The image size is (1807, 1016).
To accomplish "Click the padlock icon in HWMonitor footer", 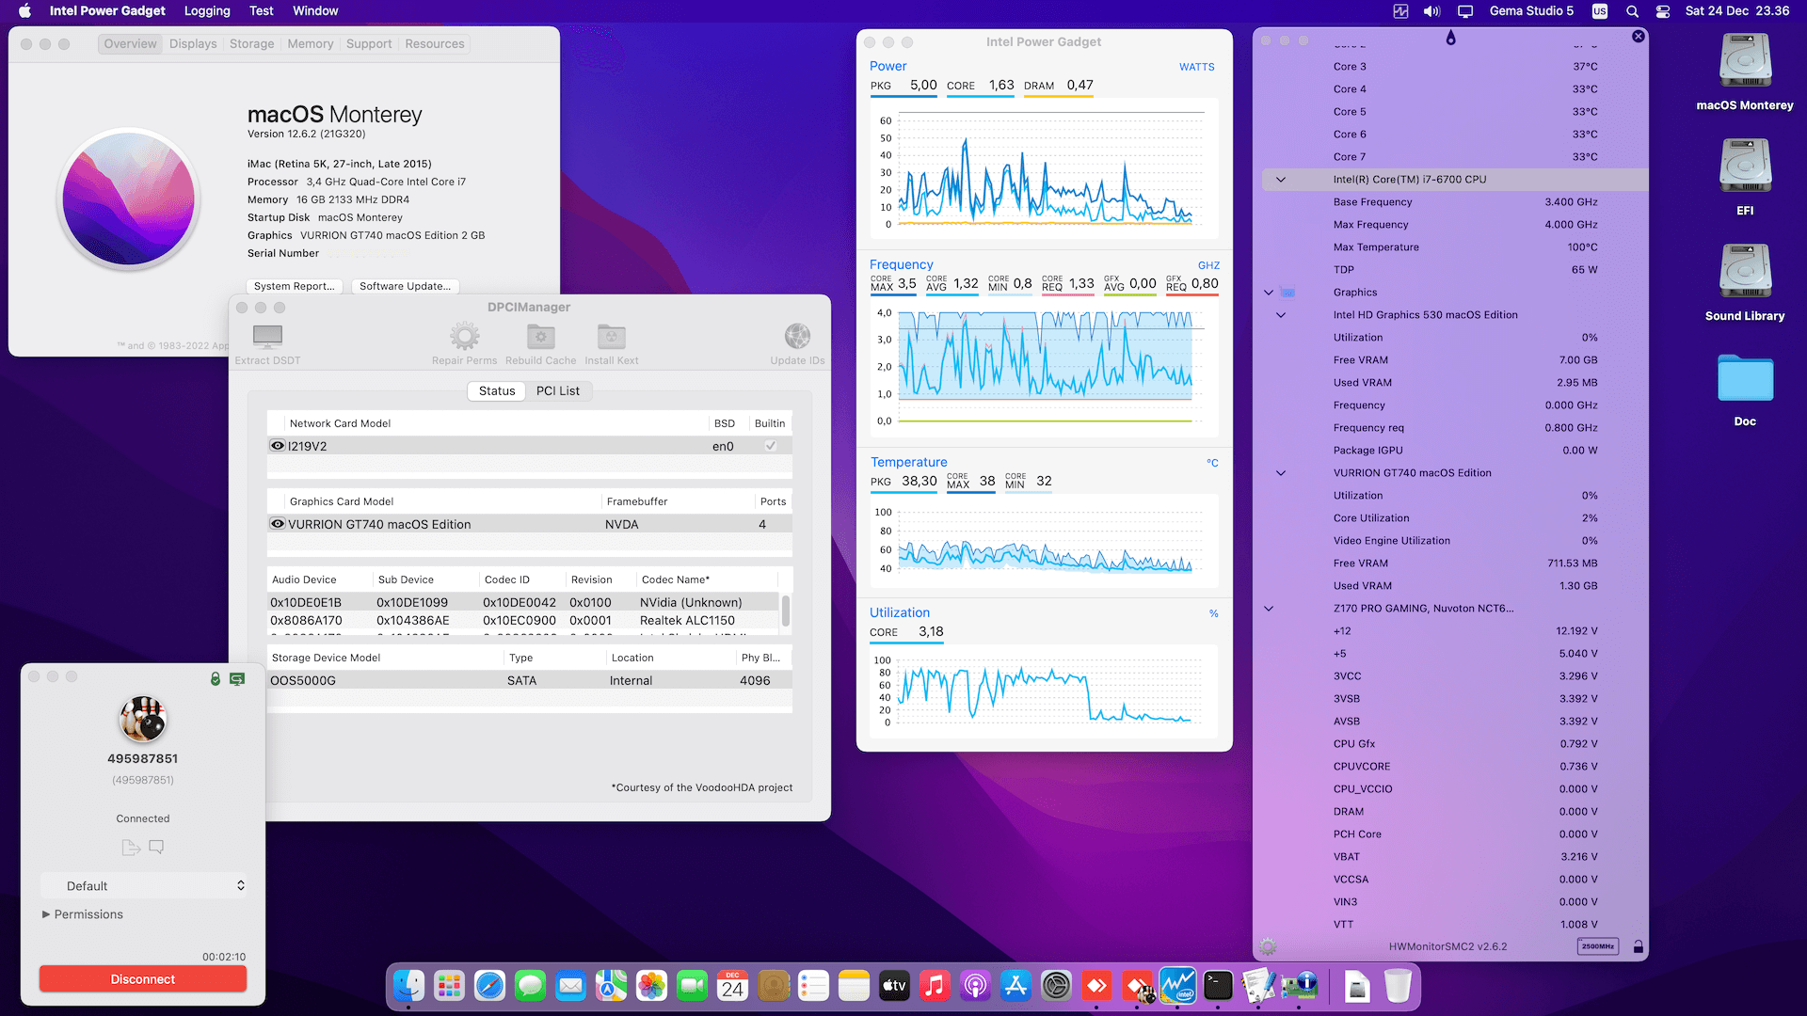I will [1638, 946].
